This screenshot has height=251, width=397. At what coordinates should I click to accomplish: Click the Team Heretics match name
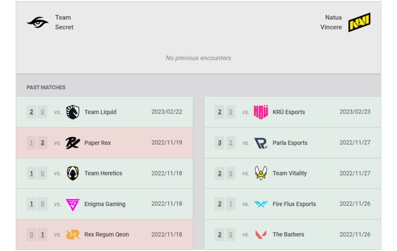(103, 173)
